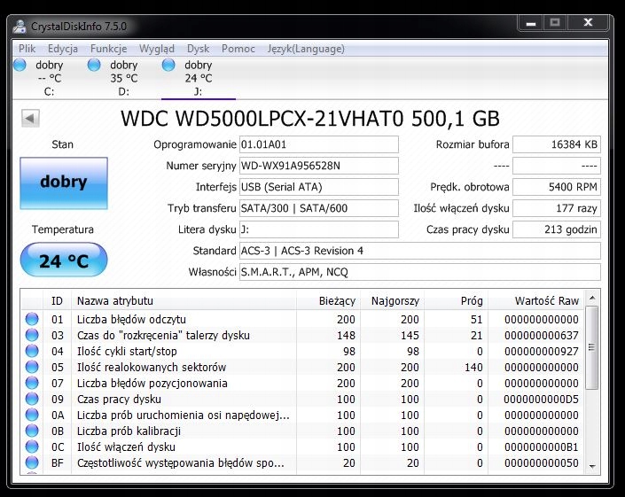Minimize the CrystalDiskInfo window
625x497 pixels.
tap(530, 23)
